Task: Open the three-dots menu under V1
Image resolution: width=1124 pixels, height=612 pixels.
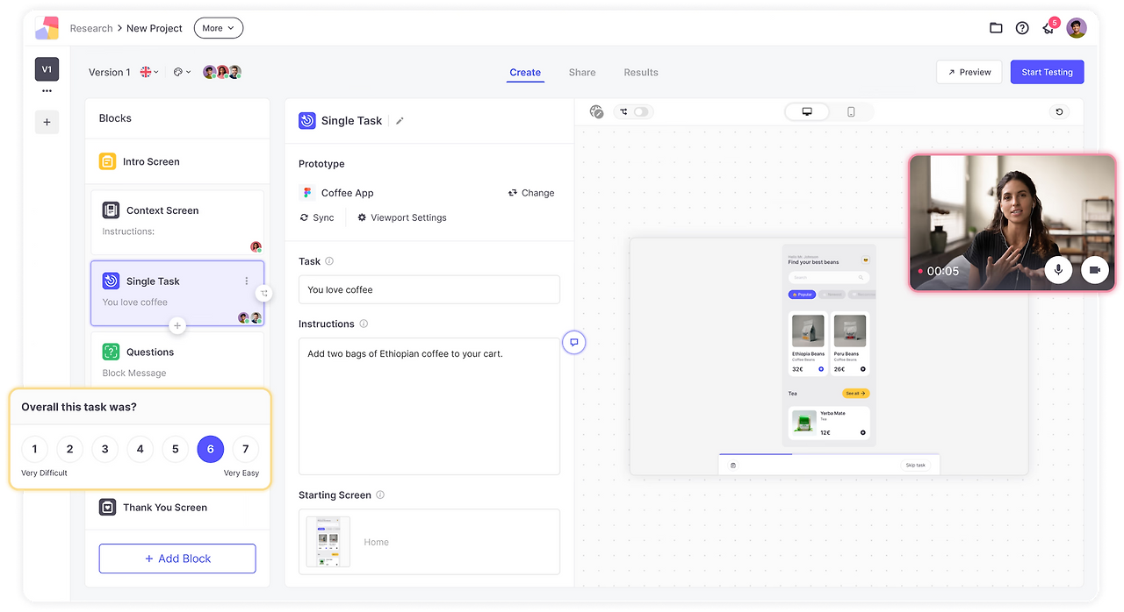Action: 47,91
